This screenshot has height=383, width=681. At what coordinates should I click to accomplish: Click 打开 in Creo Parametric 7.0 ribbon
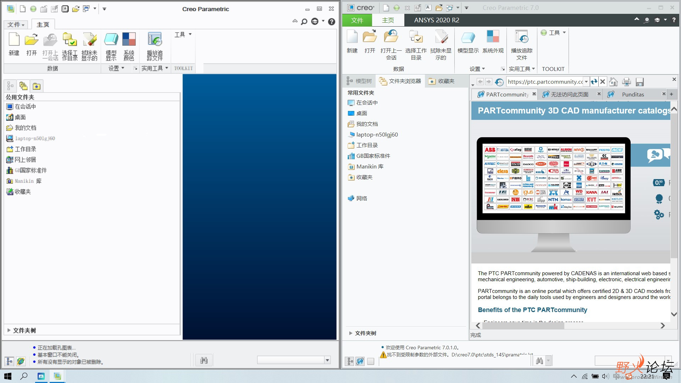370,42
